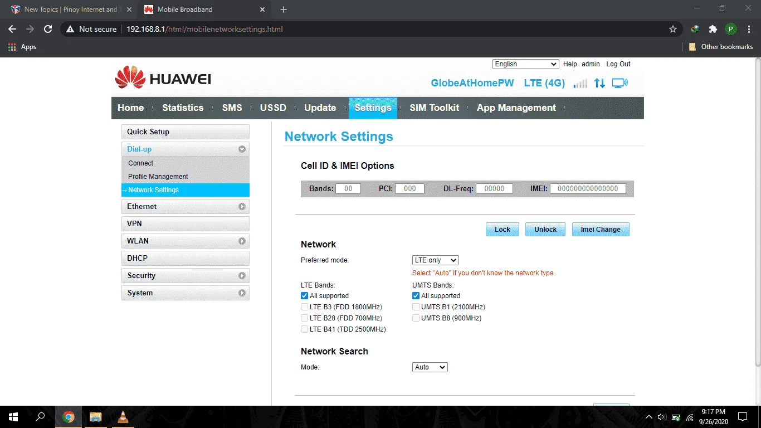Click the IMEI input field
The height and width of the screenshot is (428, 761).
(x=588, y=188)
